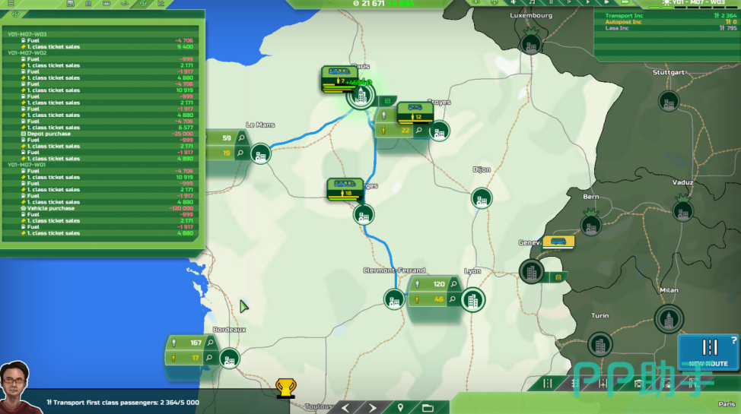Click the Troyes city node
The width and height of the screenshot is (741, 414).
click(439, 131)
